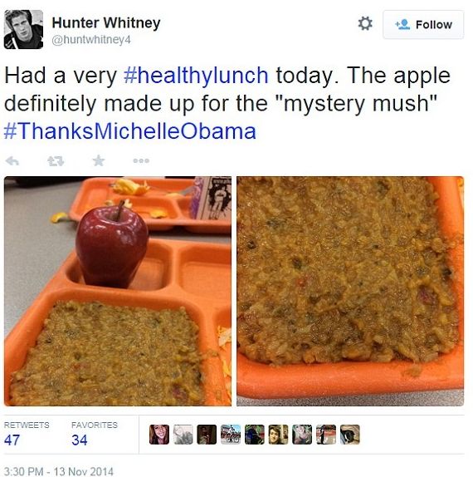The image size is (473, 477).
Task: Click the last user avatar in row
Action: pyautogui.click(x=350, y=435)
